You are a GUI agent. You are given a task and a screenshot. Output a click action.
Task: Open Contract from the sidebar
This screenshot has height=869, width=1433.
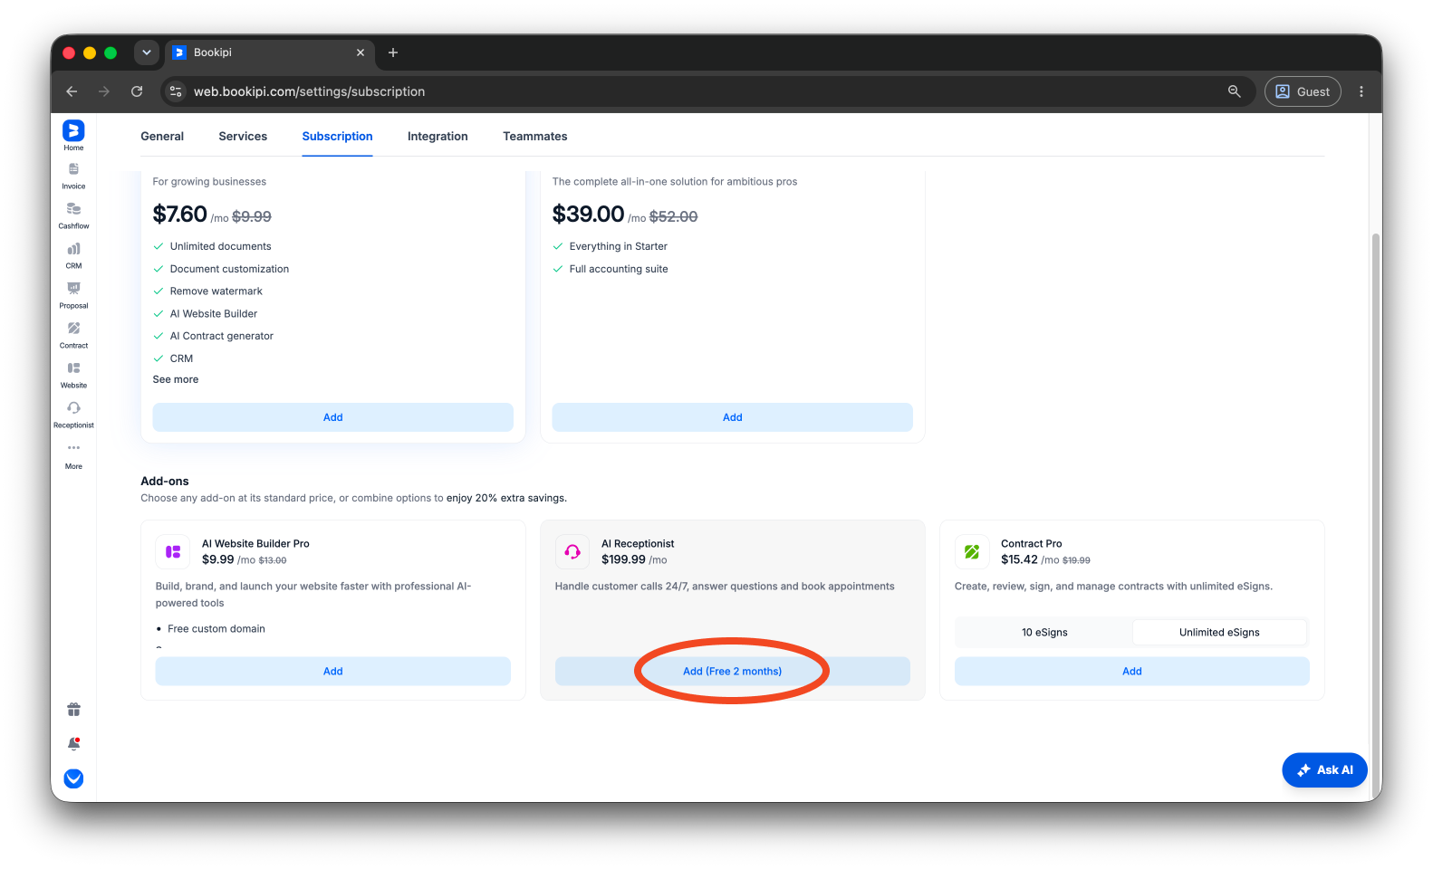pyautogui.click(x=73, y=335)
